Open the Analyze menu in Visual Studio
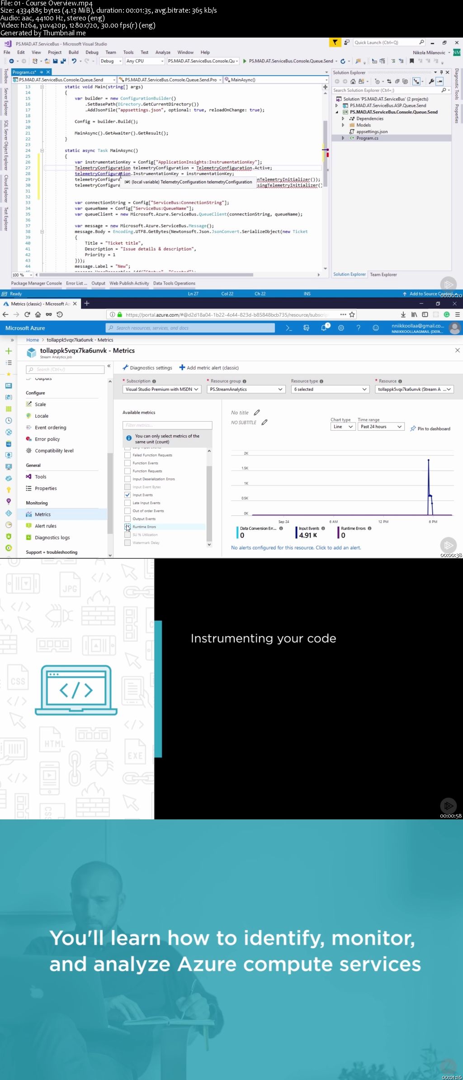The image size is (463, 1080). [x=163, y=52]
